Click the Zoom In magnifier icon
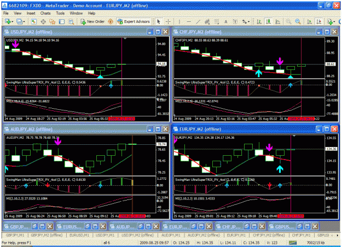342x247 pixels. [288, 21]
